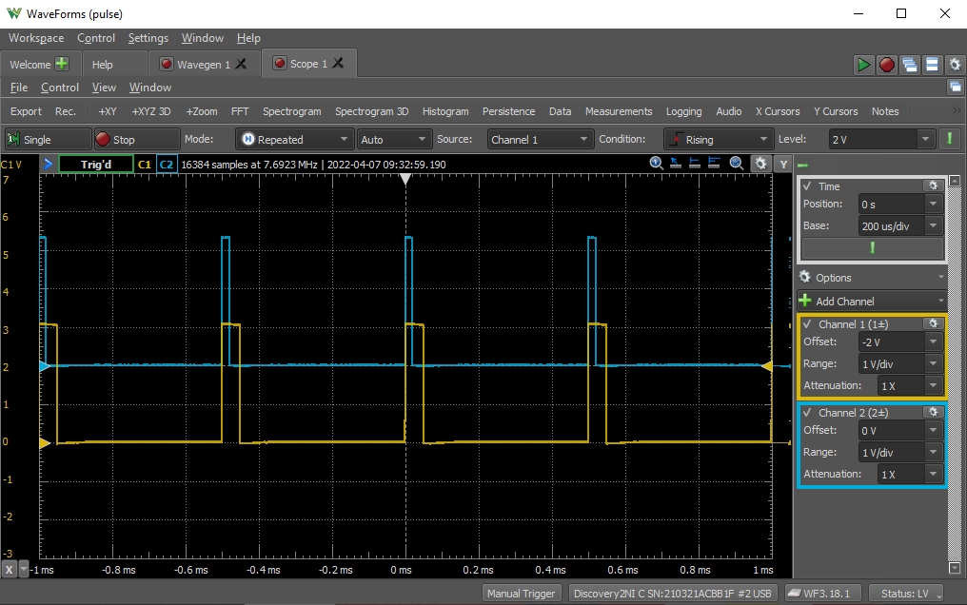
Task: Open plot options gear above the waveform
Action: [x=761, y=164]
